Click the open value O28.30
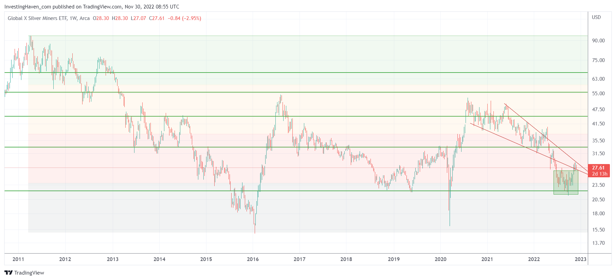Screen dimensions: 616x280 coord(101,18)
